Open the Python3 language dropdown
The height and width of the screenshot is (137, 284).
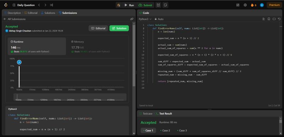(x=145, y=19)
